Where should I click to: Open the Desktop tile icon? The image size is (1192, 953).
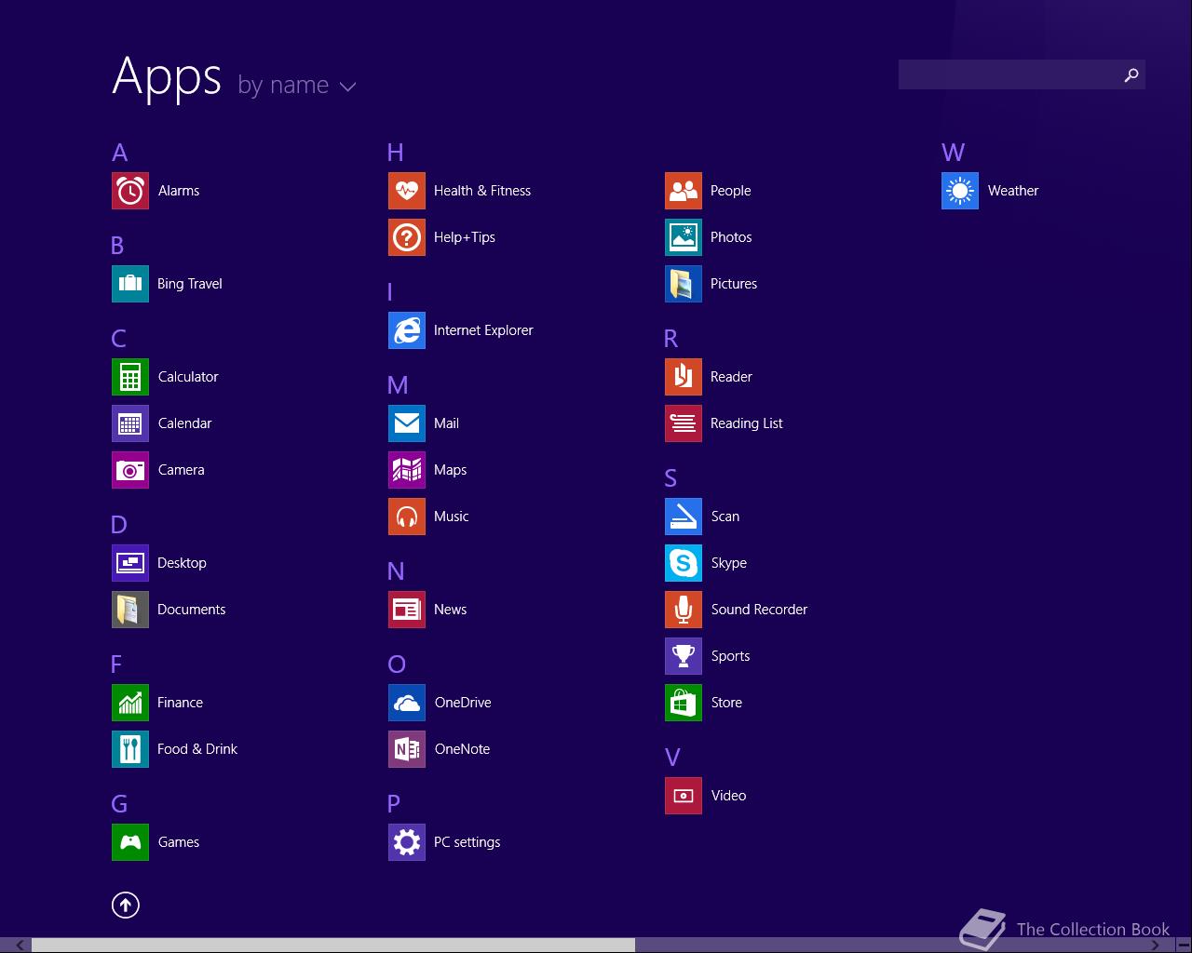pos(130,563)
